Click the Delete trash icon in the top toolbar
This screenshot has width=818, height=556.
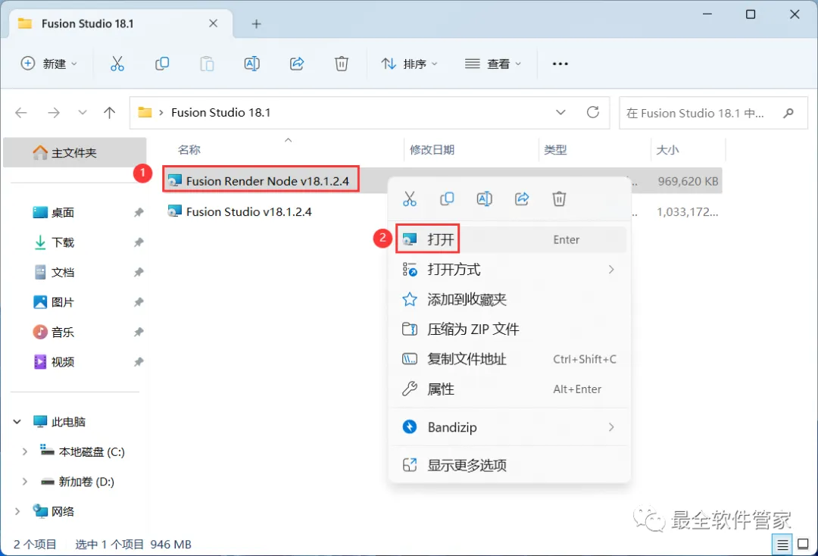(341, 64)
